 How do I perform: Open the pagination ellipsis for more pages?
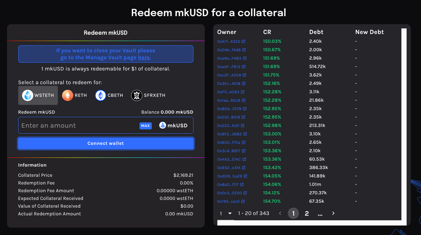coord(320,213)
